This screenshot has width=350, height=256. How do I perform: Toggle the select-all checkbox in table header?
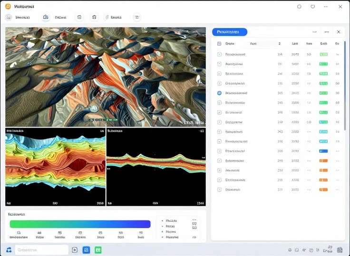(x=219, y=44)
